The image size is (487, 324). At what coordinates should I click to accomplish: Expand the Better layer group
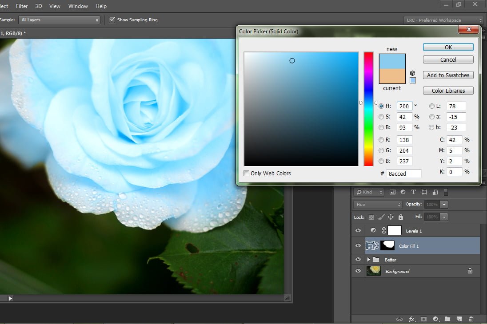pyautogui.click(x=368, y=260)
